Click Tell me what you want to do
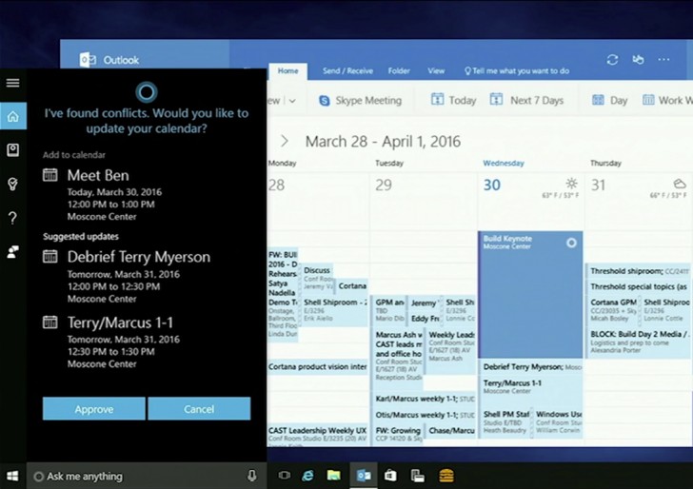 [x=517, y=71]
